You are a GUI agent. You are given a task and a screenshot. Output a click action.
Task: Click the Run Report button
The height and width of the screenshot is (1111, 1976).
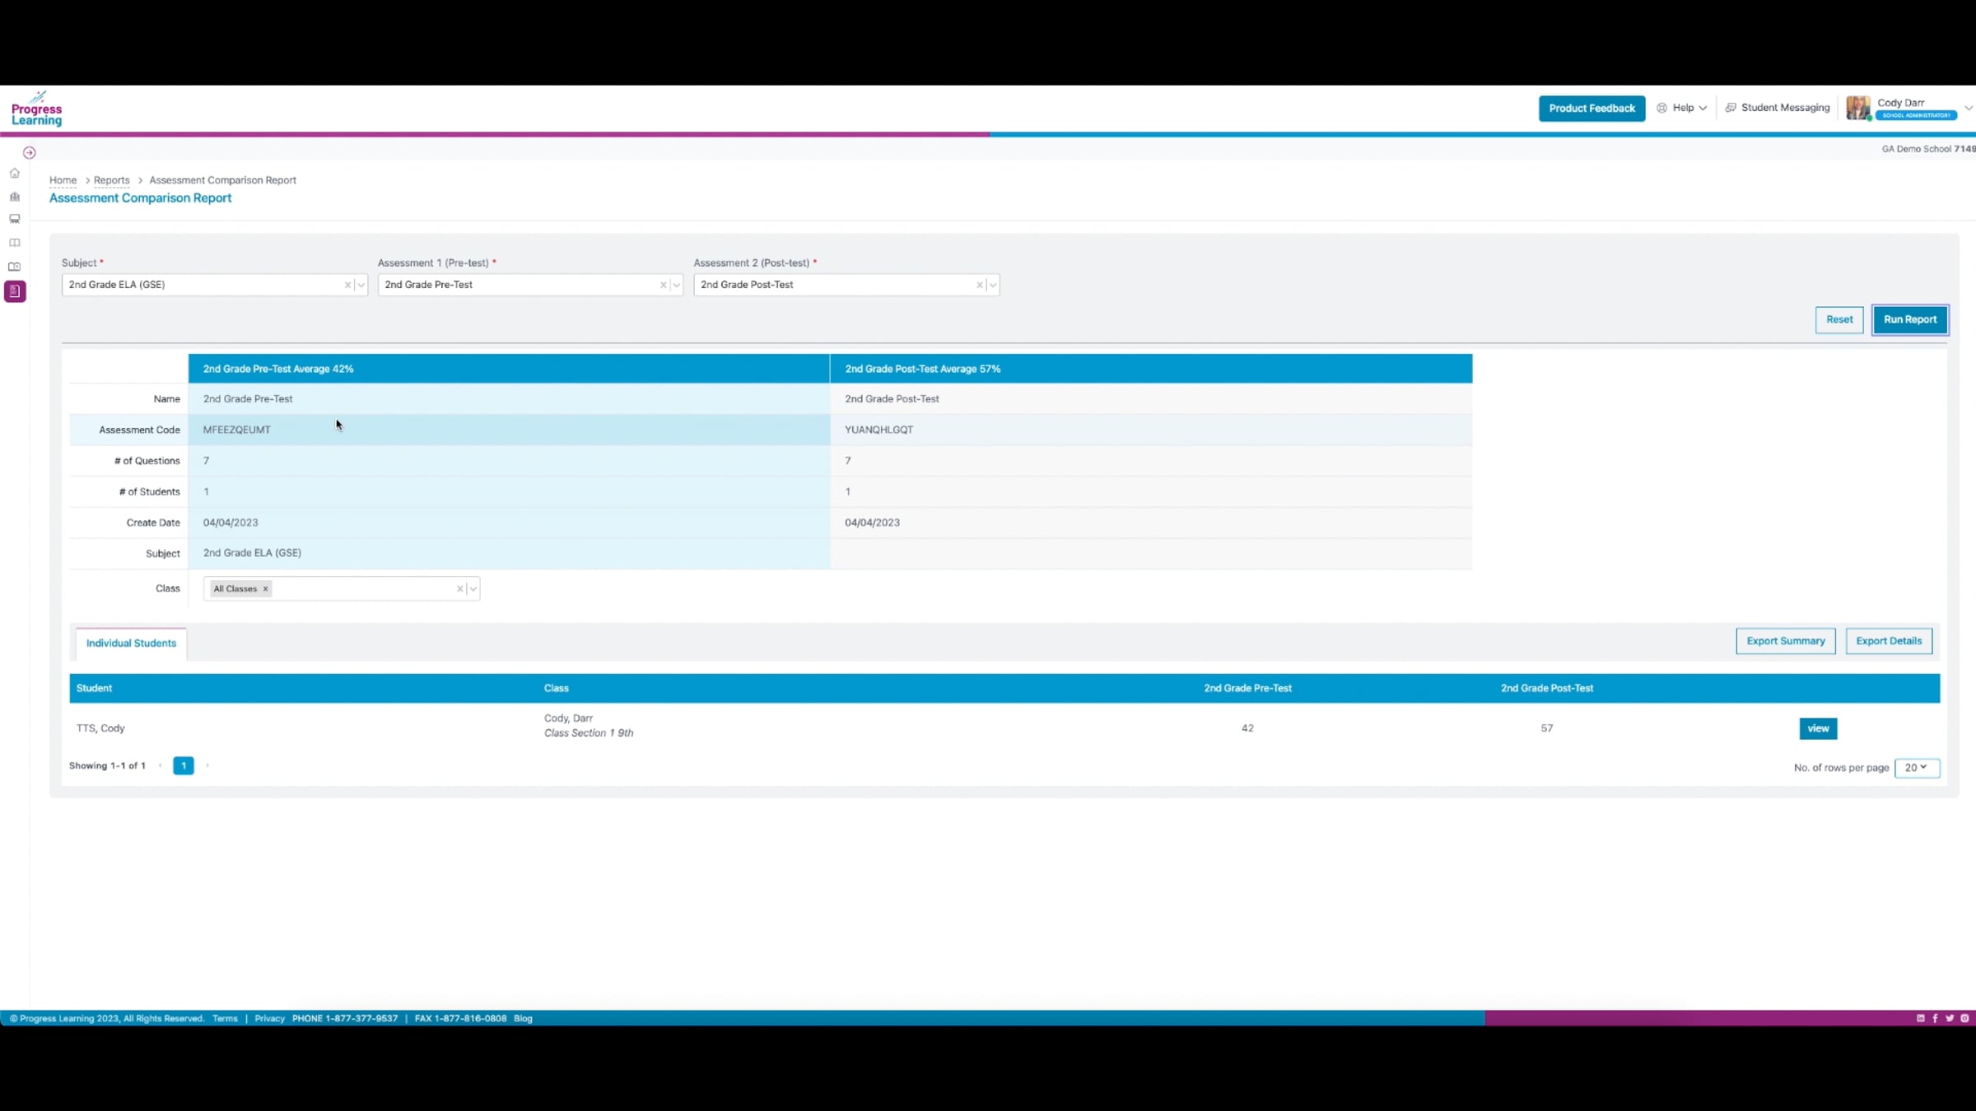pos(1910,319)
